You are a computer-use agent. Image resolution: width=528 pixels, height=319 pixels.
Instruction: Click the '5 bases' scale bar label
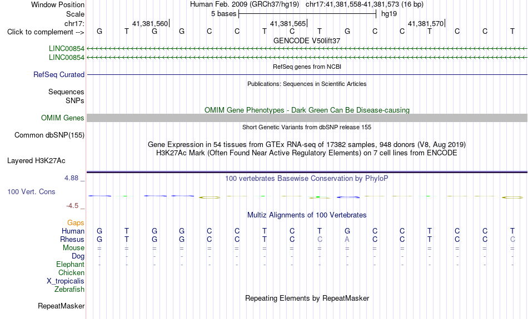point(223,14)
